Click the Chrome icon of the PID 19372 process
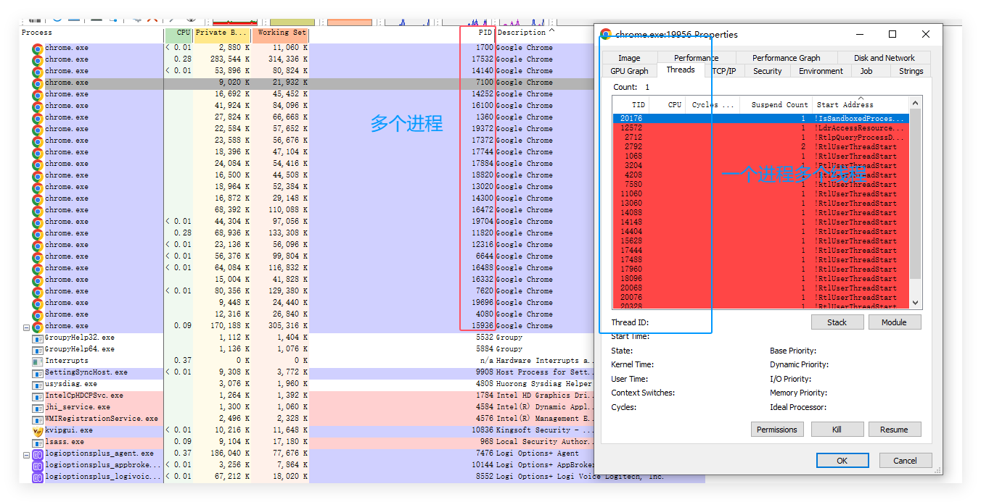The image size is (981, 502). 37,130
